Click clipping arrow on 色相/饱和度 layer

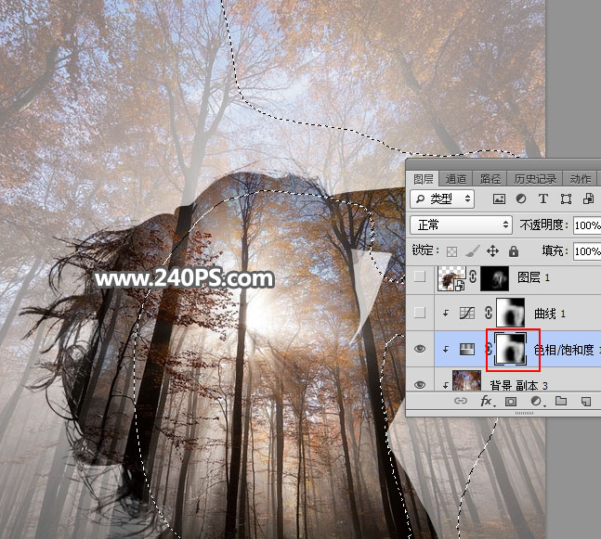(445, 349)
